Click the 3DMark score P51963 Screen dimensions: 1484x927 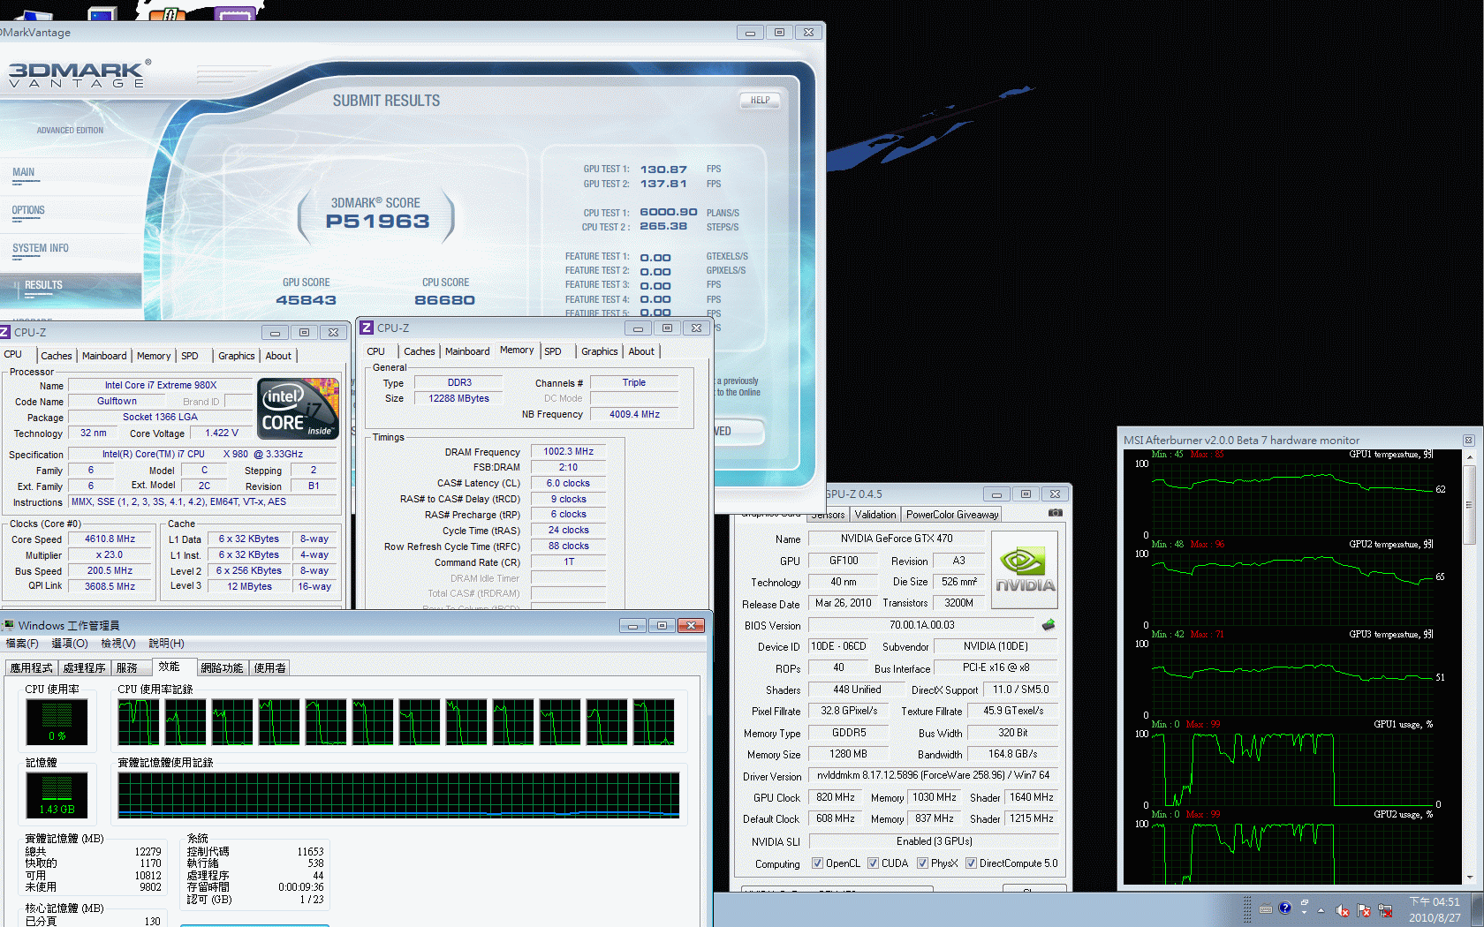pyautogui.click(x=377, y=222)
